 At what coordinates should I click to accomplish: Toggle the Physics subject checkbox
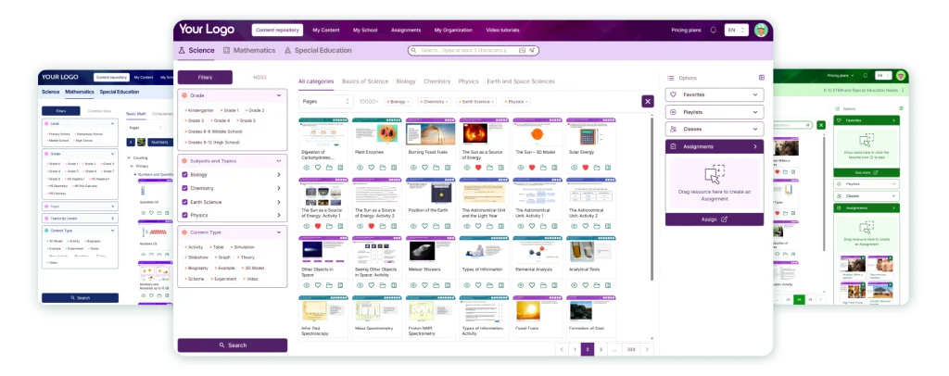tap(185, 215)
